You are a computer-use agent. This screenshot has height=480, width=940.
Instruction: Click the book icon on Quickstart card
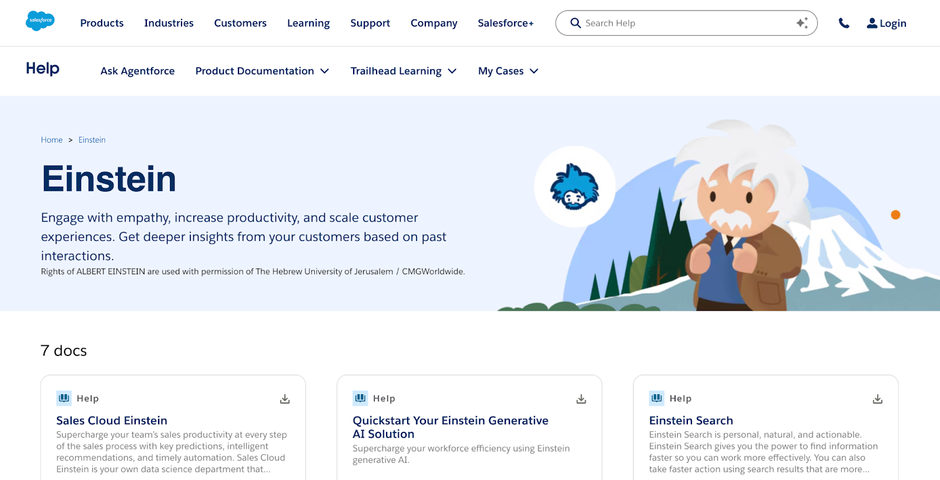360,398
